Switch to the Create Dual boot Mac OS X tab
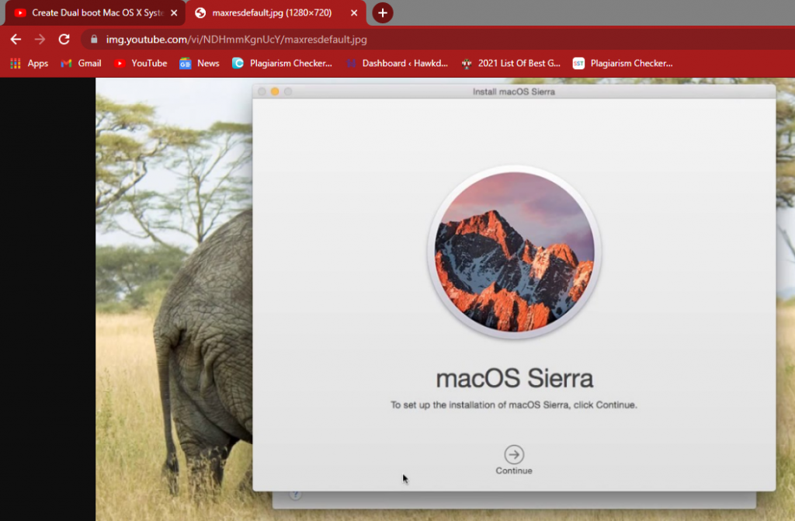Viewport: 795px width, 521px height. 89,13
